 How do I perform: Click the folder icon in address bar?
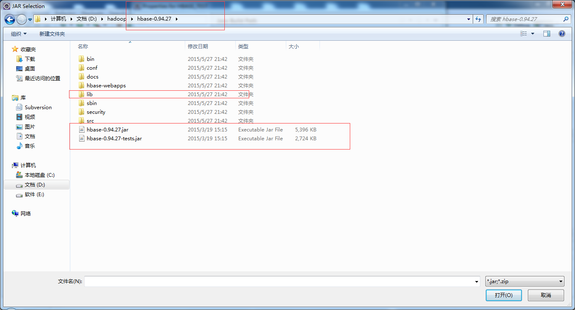[x=38, y=19]
